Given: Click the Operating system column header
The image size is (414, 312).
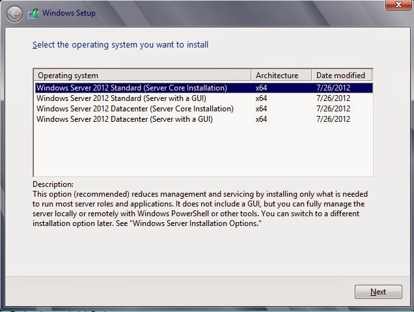Looking at the screenshot, I should pos(143,76).
